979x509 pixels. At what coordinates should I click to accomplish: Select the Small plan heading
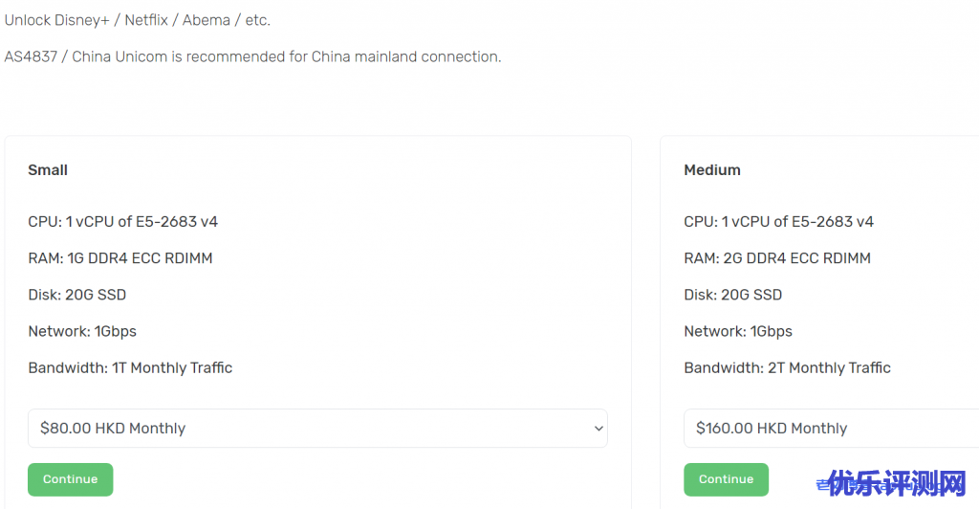48,170
